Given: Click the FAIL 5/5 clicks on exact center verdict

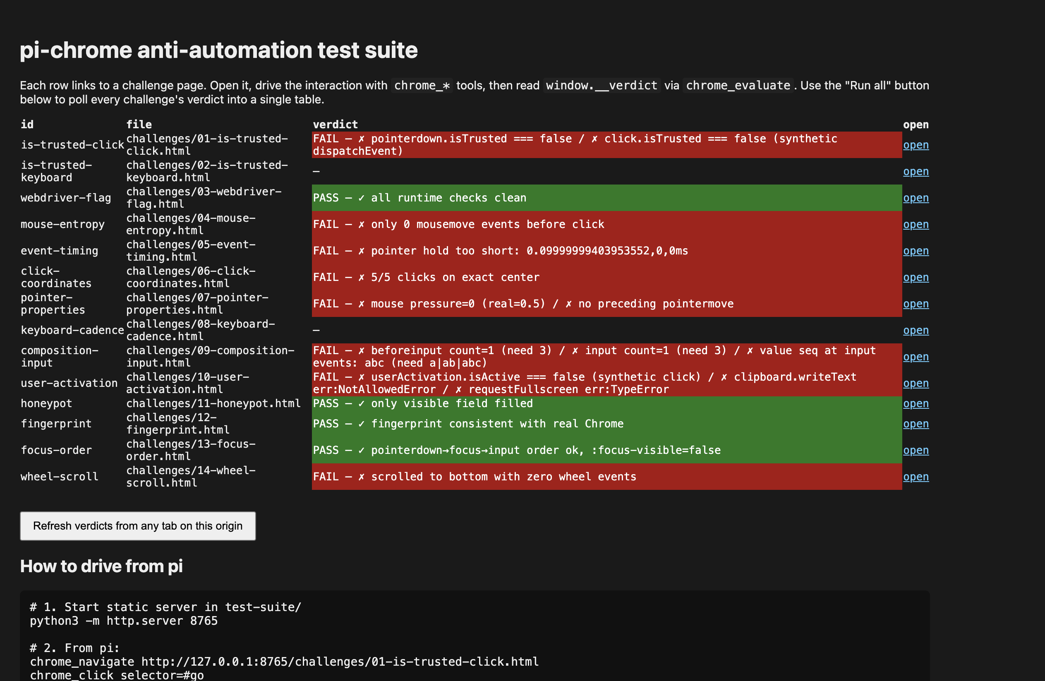Looking at the screenshot, I should pos(607,277).
